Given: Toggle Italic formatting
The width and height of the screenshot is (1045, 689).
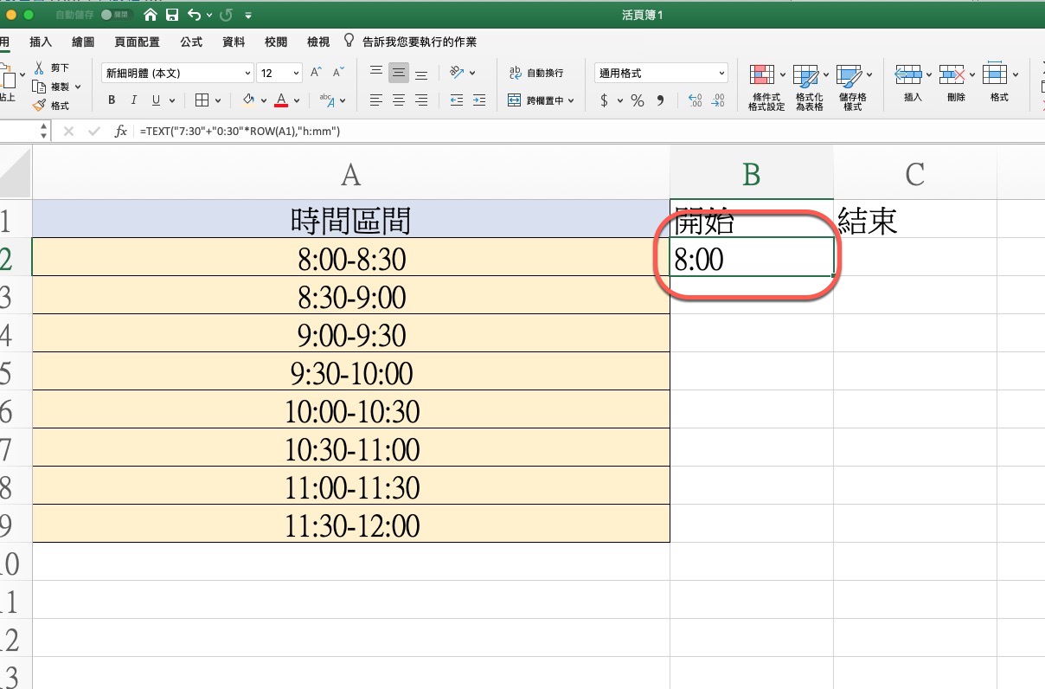Looking at the screenshot, I should click(134, 100).
